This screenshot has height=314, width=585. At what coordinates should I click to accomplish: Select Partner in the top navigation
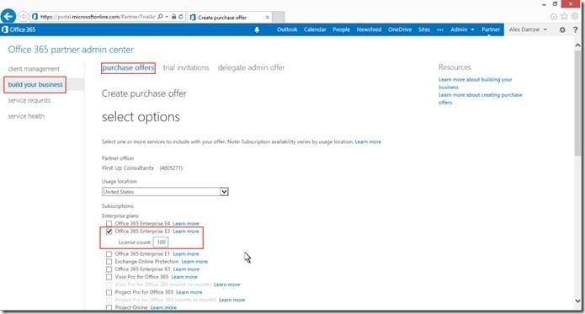tap(491, 29)
